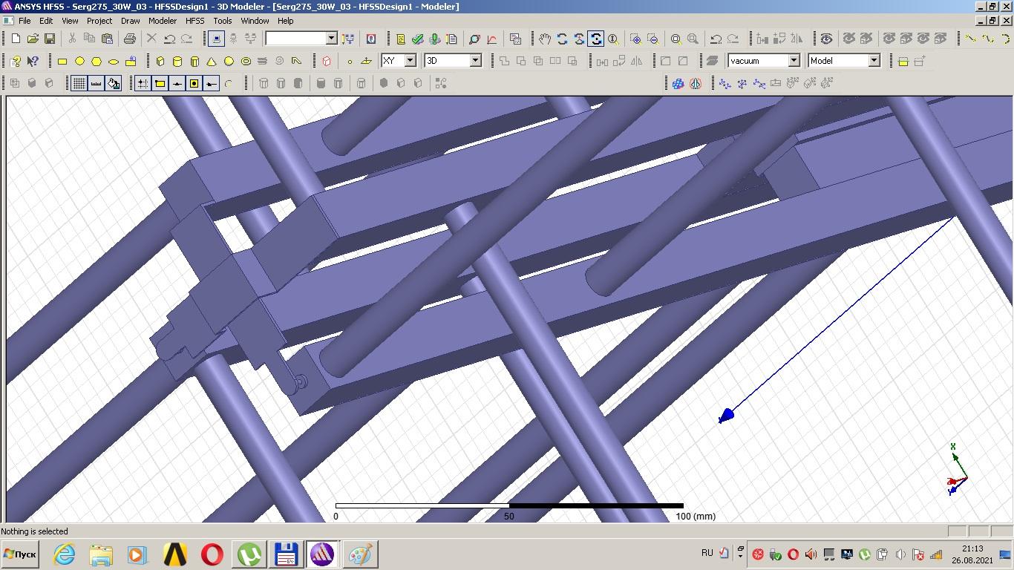Click the Validate green checkmark icon
The width and height of the screenshot is (1014, 570).
[x=418, y=39]
